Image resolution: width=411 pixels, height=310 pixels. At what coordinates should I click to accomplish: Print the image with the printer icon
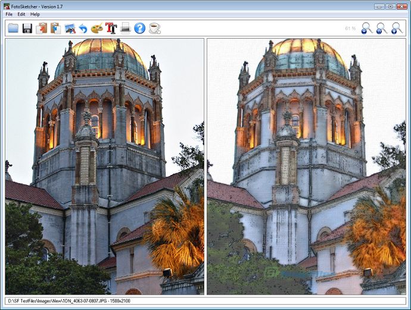[x=125, y=28]
